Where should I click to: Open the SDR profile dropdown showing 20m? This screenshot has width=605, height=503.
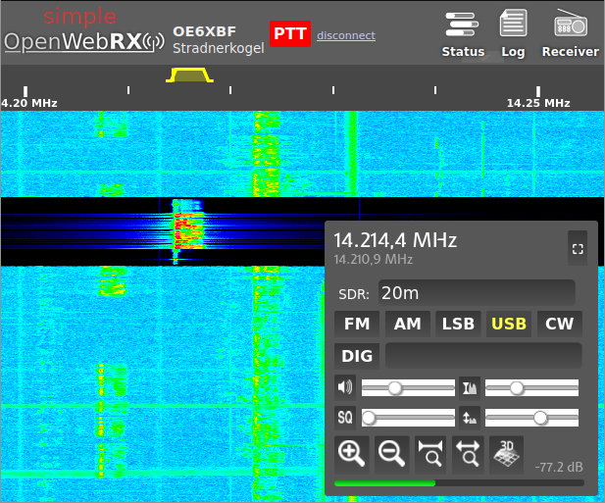click(477, 293)
